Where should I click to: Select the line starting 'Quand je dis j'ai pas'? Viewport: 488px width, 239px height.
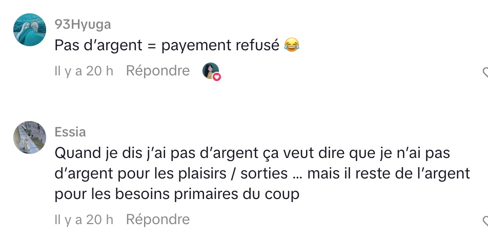[x=252, y=154]
